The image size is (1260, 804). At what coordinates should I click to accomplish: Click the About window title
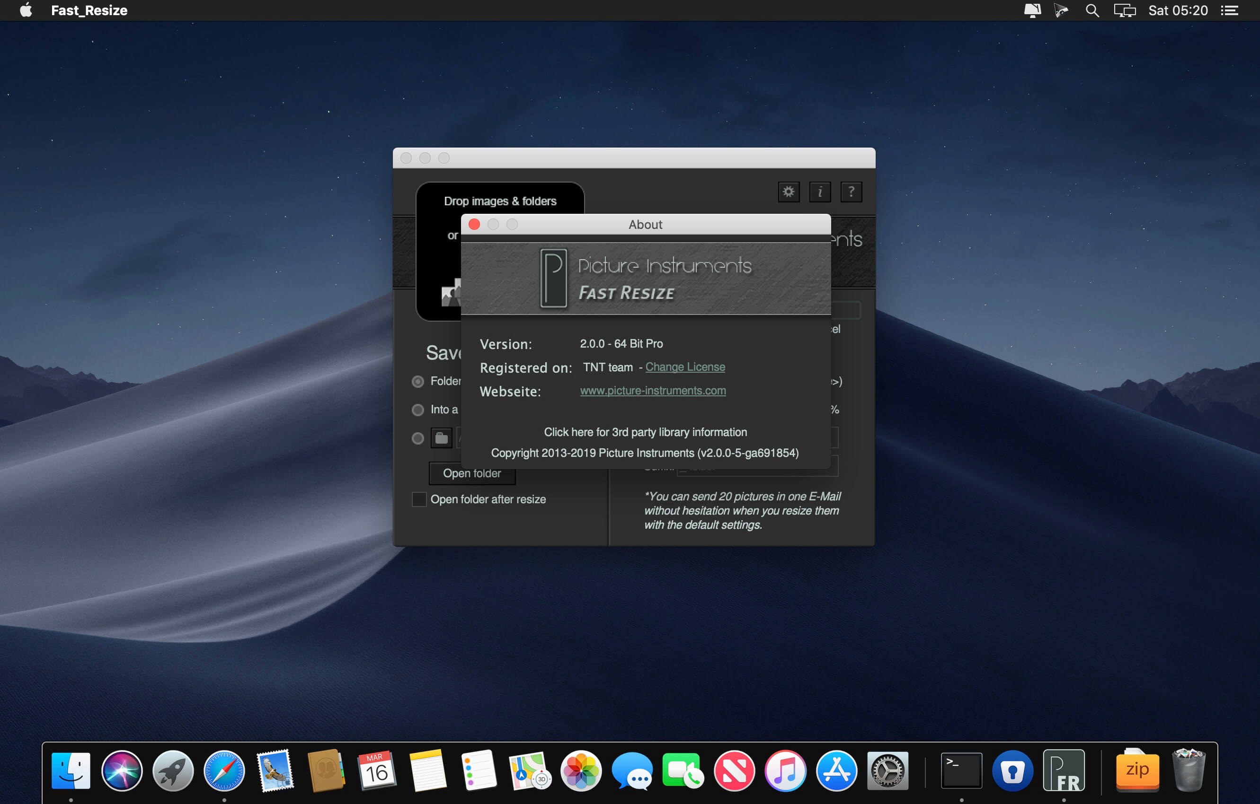coord(646,224)
